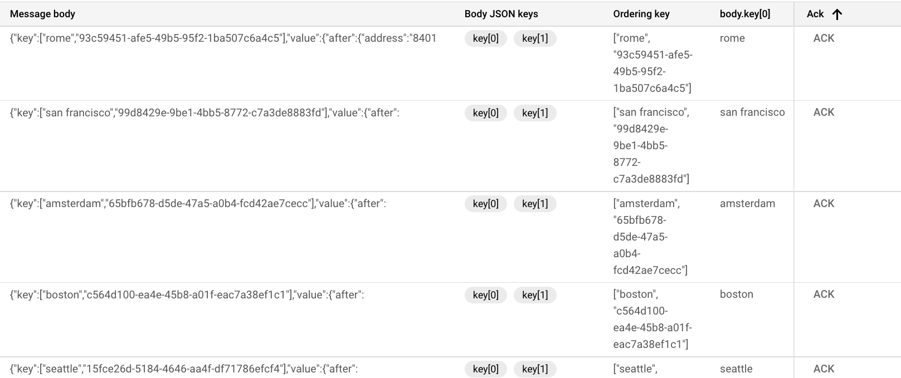Click the Message body column header
The image size is (901, 378).
(42, 14)
